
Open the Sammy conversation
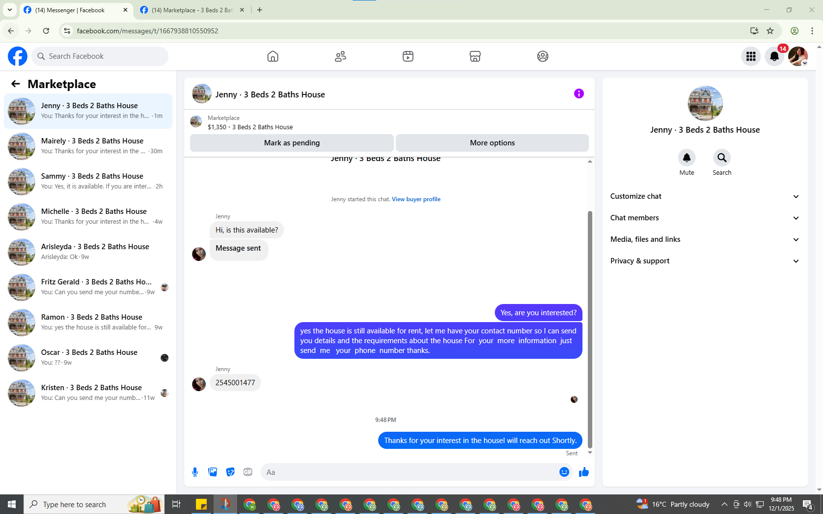tap(88, 182)
